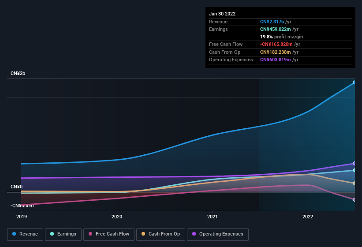The image size is (362, 247).
Task: Click the 19.8% profit margin text
Action: pos(281,37)
